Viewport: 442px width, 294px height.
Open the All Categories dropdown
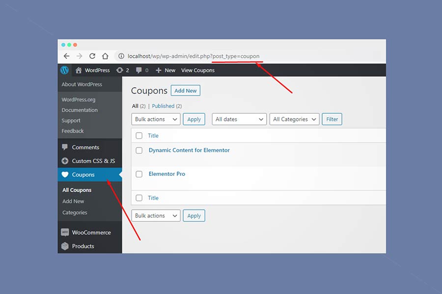(x=294, y=119)
